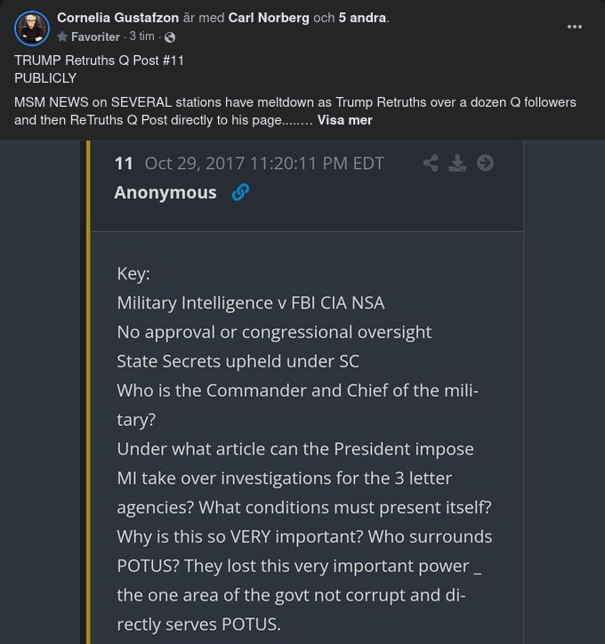Image resolution: width=605 pixels, height=644 pixels.
Task: Click the blue chain-link icon next to Anonymous
Action: click(240, 192)
